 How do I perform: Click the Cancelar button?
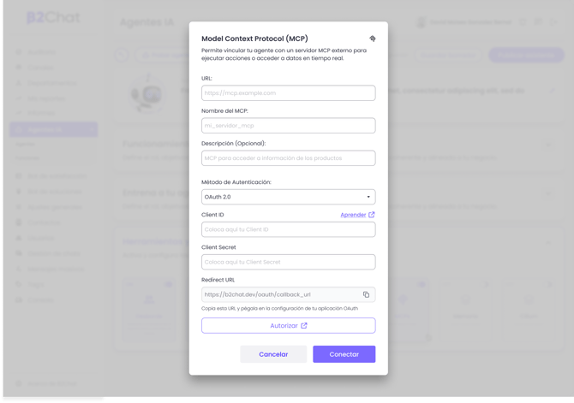point(273,354)
